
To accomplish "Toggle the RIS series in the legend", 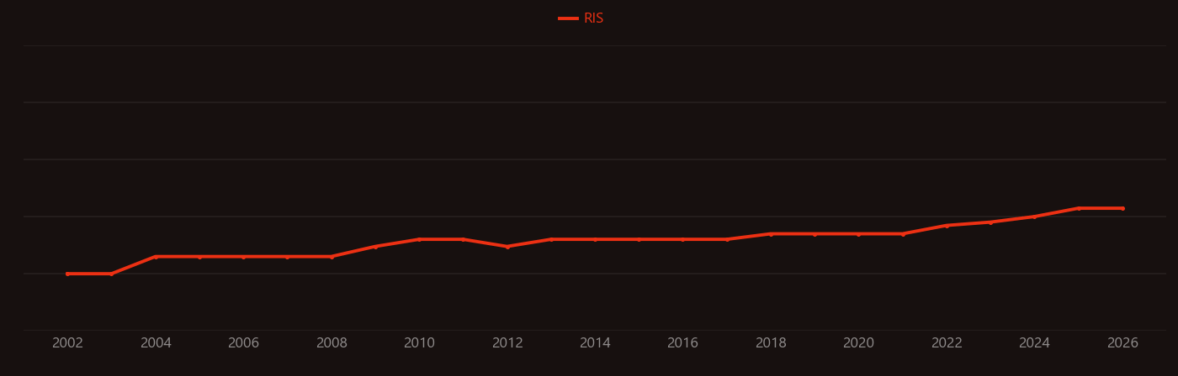I will 581,18.
